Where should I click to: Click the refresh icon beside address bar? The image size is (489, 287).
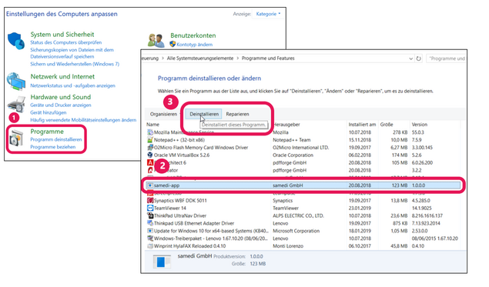coord(418,58)
